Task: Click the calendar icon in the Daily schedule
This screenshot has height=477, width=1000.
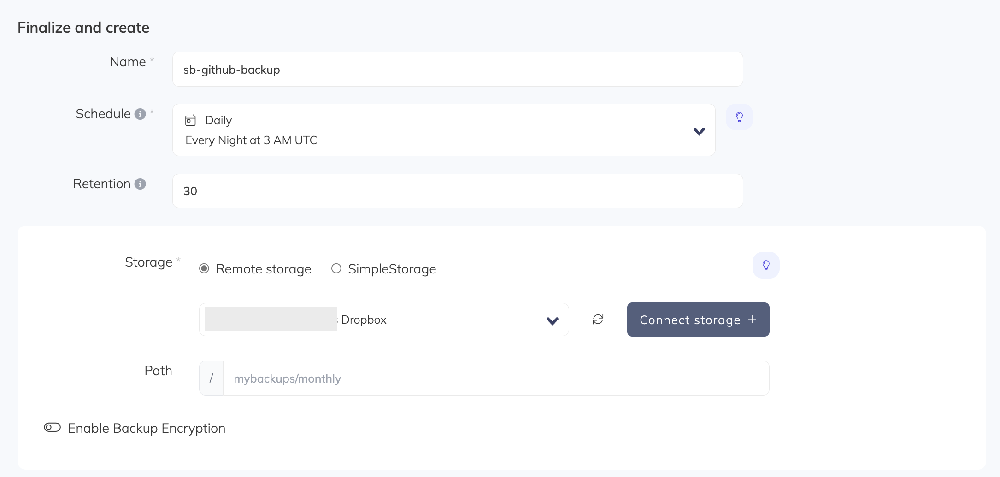Action: [190, 120]
